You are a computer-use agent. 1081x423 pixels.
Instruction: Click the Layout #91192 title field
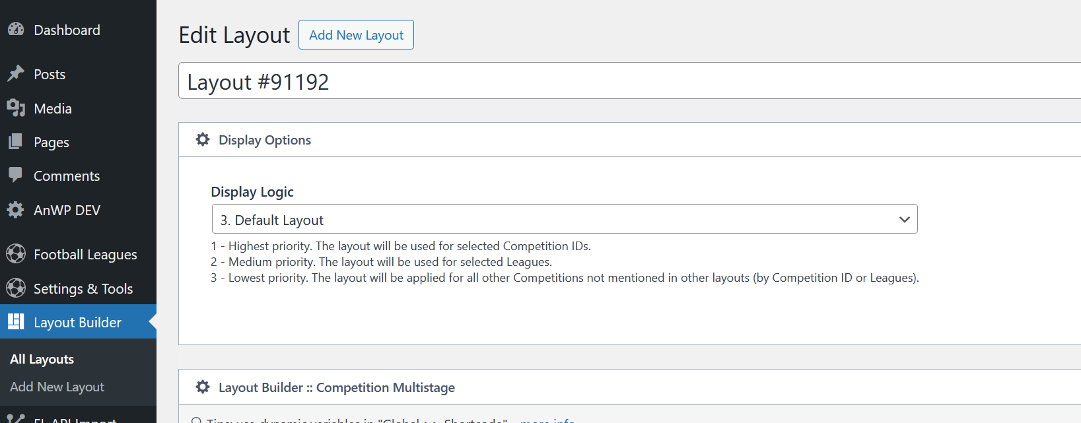click(629, 81)
